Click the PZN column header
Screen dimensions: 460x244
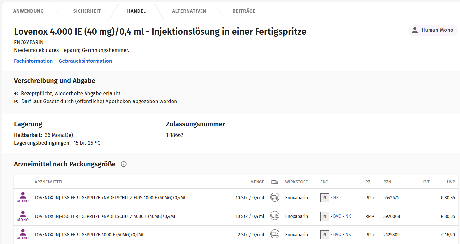click(387, 182)
